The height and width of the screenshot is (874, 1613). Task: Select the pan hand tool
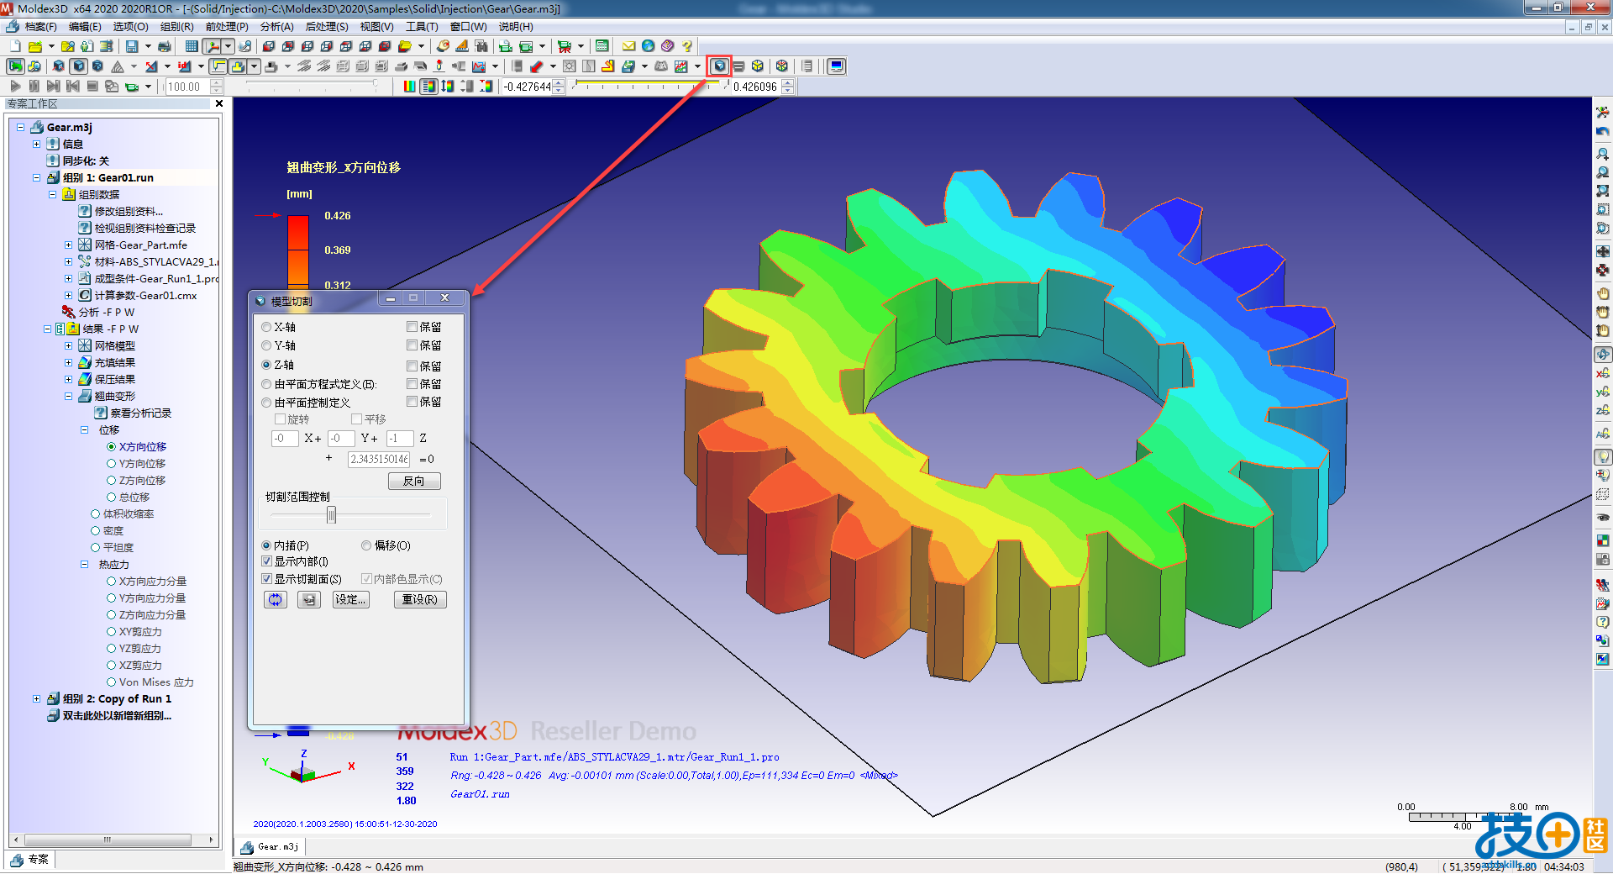[1603, 293]
